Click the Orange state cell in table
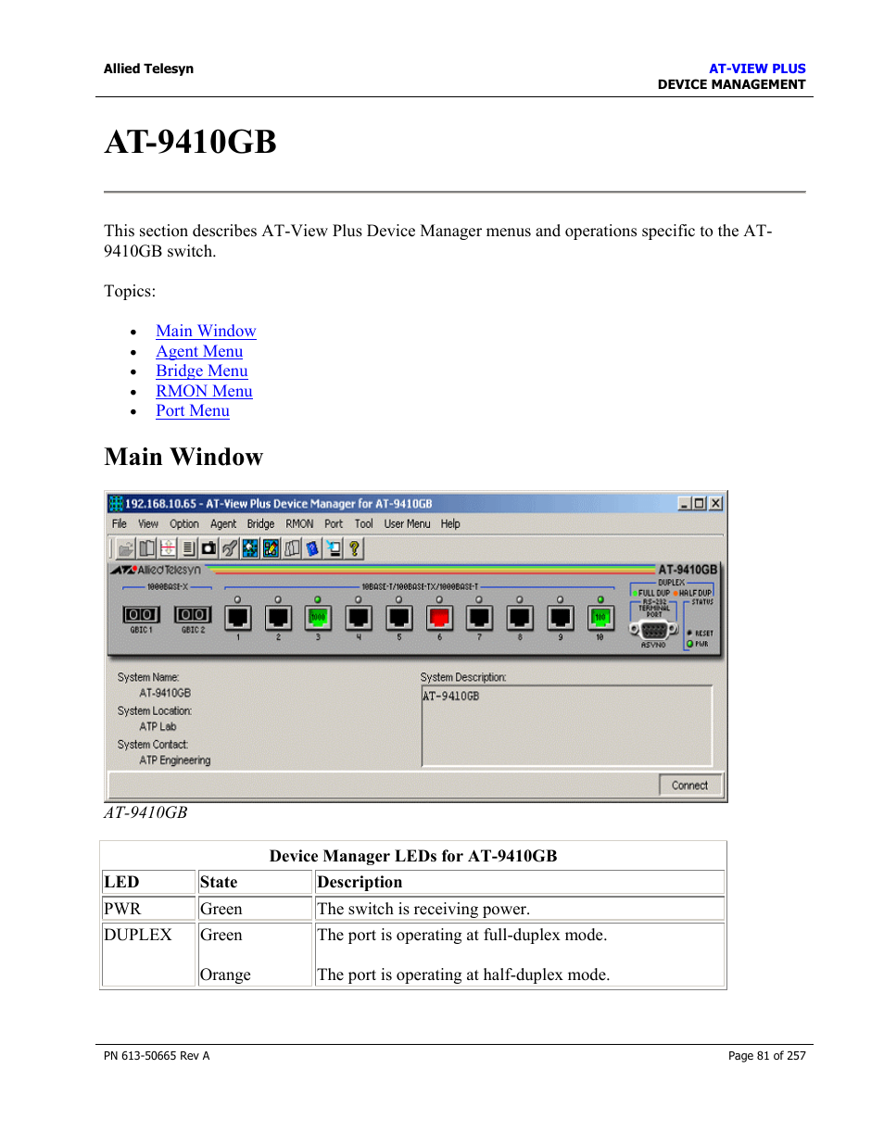The width and height of the screenshot is (884, 1144). click(225, 974)
